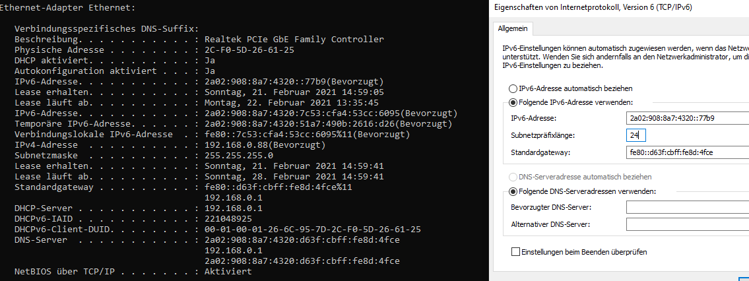Screen dimensions: 749x281
Task: Select 'IPv6-Adresse automatisch beziehen' radio button
Action: 513,89
